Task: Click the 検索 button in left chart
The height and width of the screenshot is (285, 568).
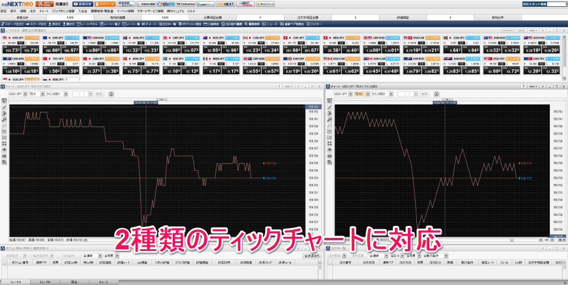Action: [x=99, y=94]
